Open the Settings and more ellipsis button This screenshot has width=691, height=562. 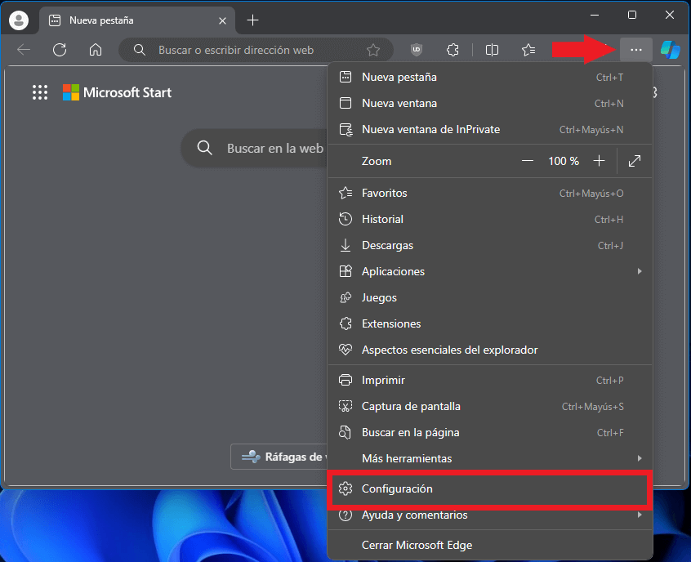(x=636, y=50)
